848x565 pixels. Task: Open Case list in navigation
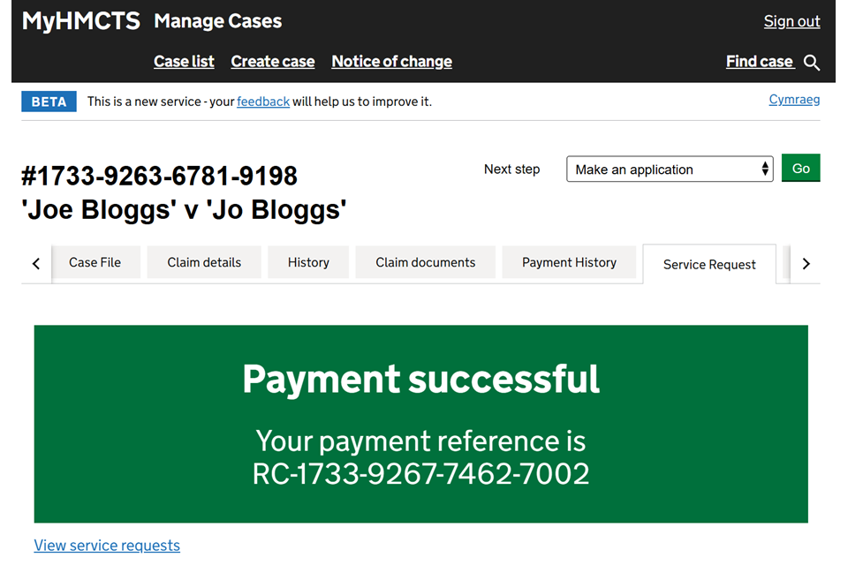click(184, 61)
